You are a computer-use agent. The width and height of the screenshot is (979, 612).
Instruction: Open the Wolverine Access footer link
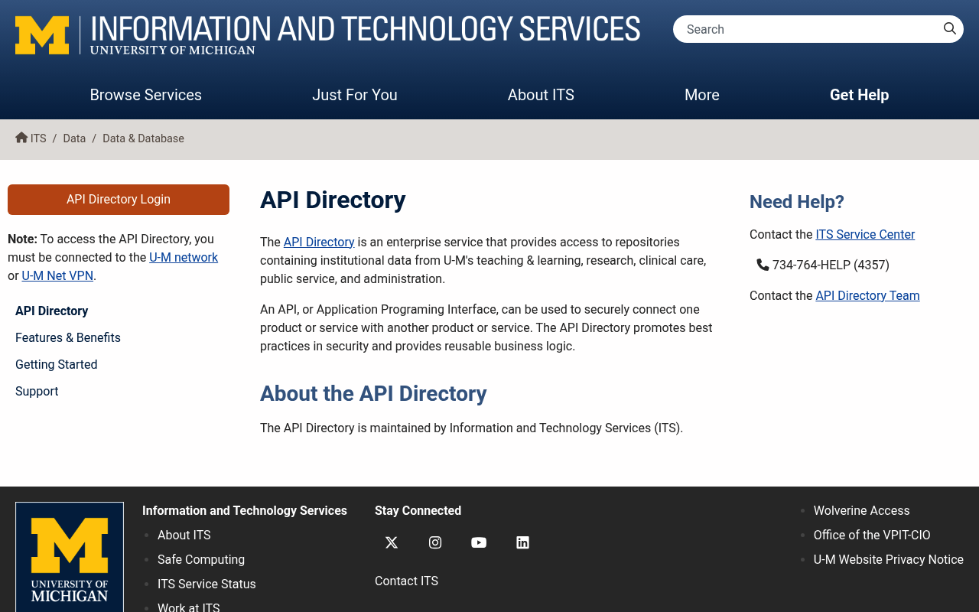coord(862,511)
